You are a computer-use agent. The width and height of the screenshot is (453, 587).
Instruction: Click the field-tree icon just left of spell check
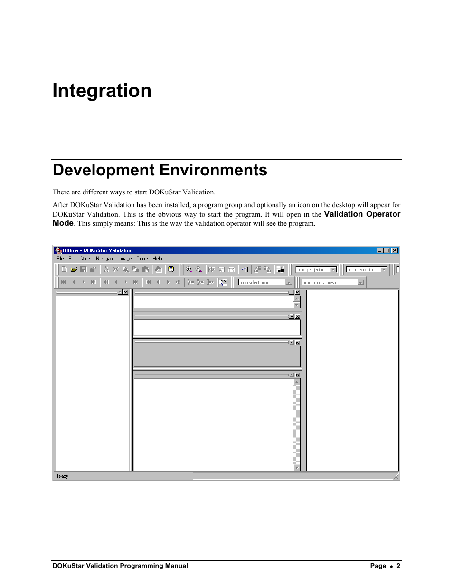point(210,282)
